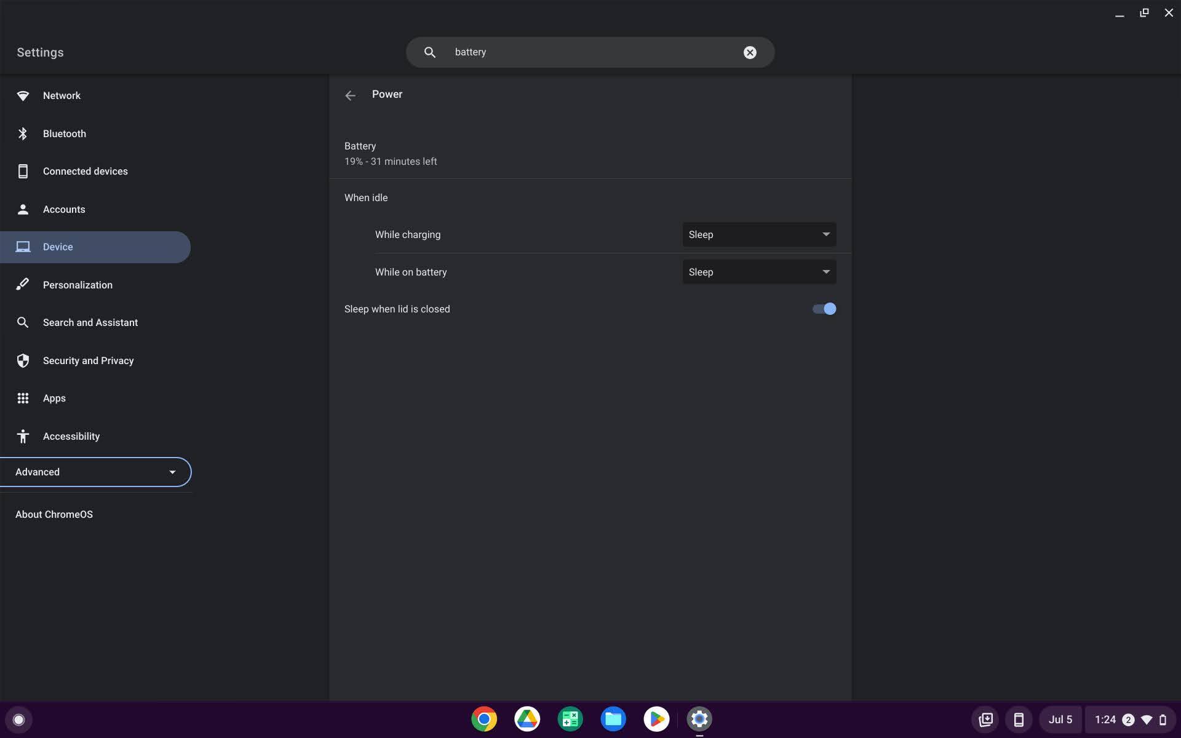Disable Sleep when lid is closed
1181x738 pixels.
824,309
